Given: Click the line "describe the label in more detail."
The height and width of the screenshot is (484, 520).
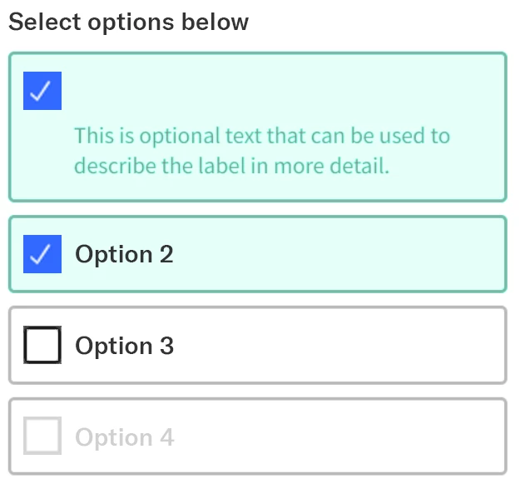Looking at the screenshot, I should coord(231,165).
